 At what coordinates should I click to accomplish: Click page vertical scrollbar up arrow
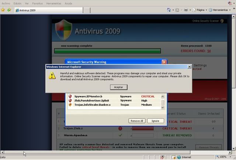pos(233,16)
